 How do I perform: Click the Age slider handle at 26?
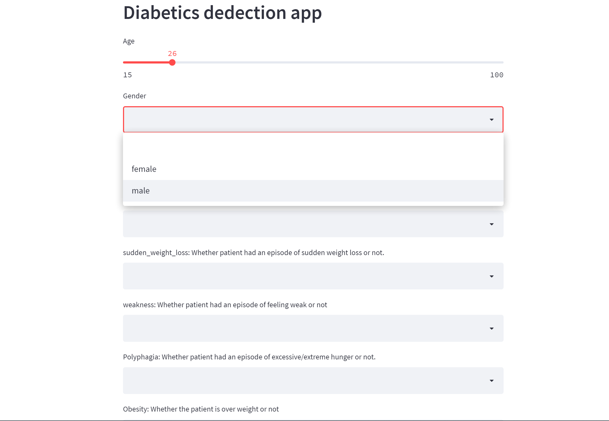pyautogui.click(x=172, y=63)
